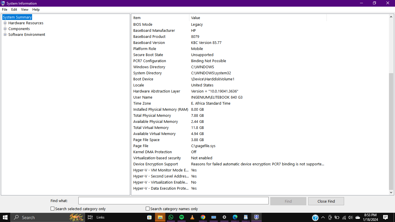Viewport: 395px width, 222px height.
Task: Select the Device Encryption Support row
Action: 229,164
